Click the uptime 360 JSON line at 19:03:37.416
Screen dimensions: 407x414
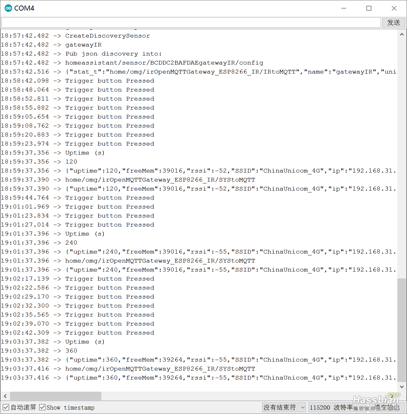[x=198, y=378]
